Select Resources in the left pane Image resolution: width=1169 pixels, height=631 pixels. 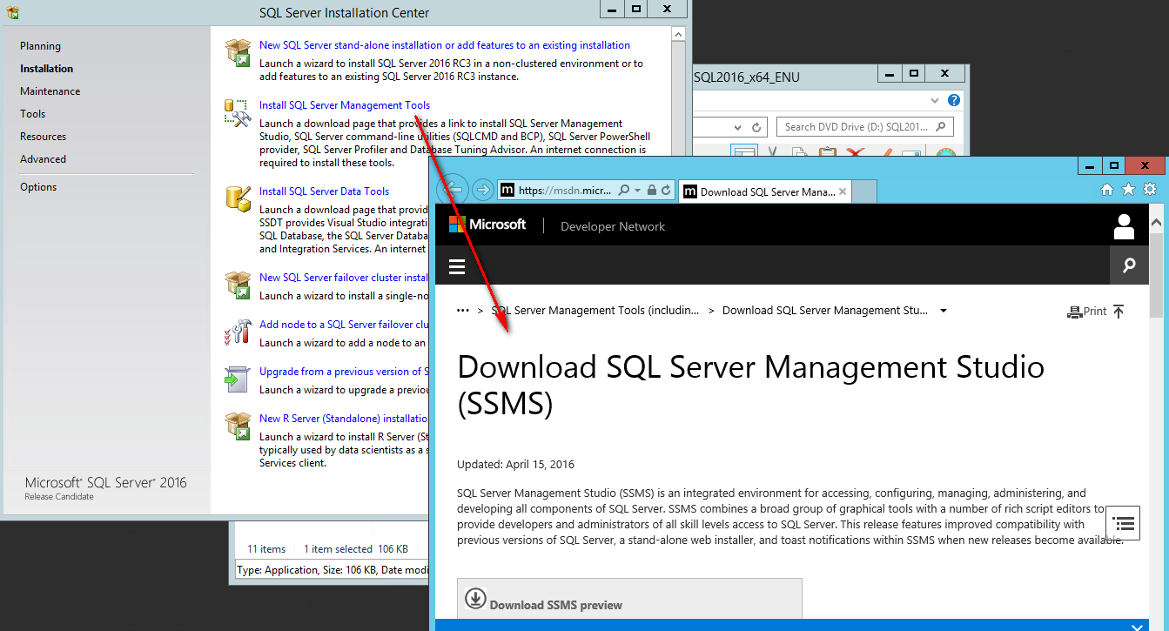coord(44,137)
